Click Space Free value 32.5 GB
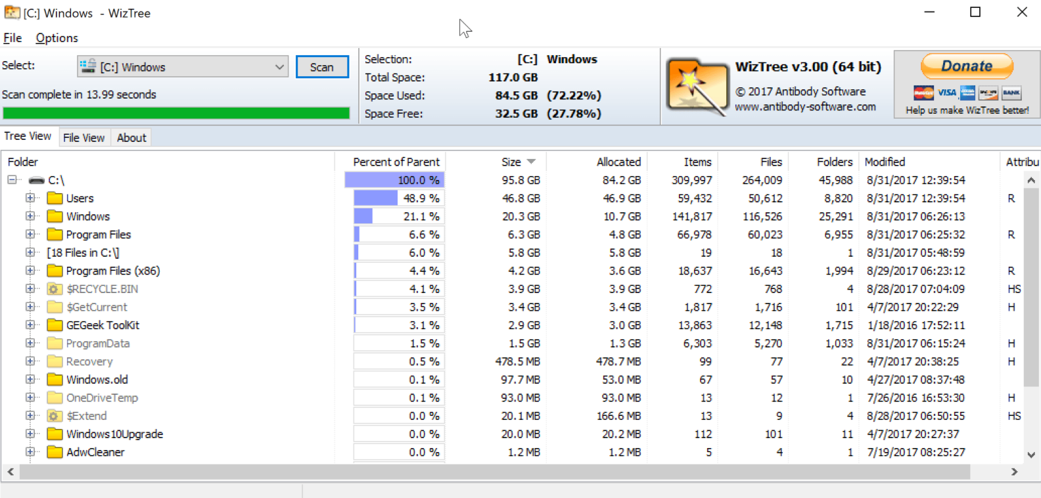 click(517, 114)
